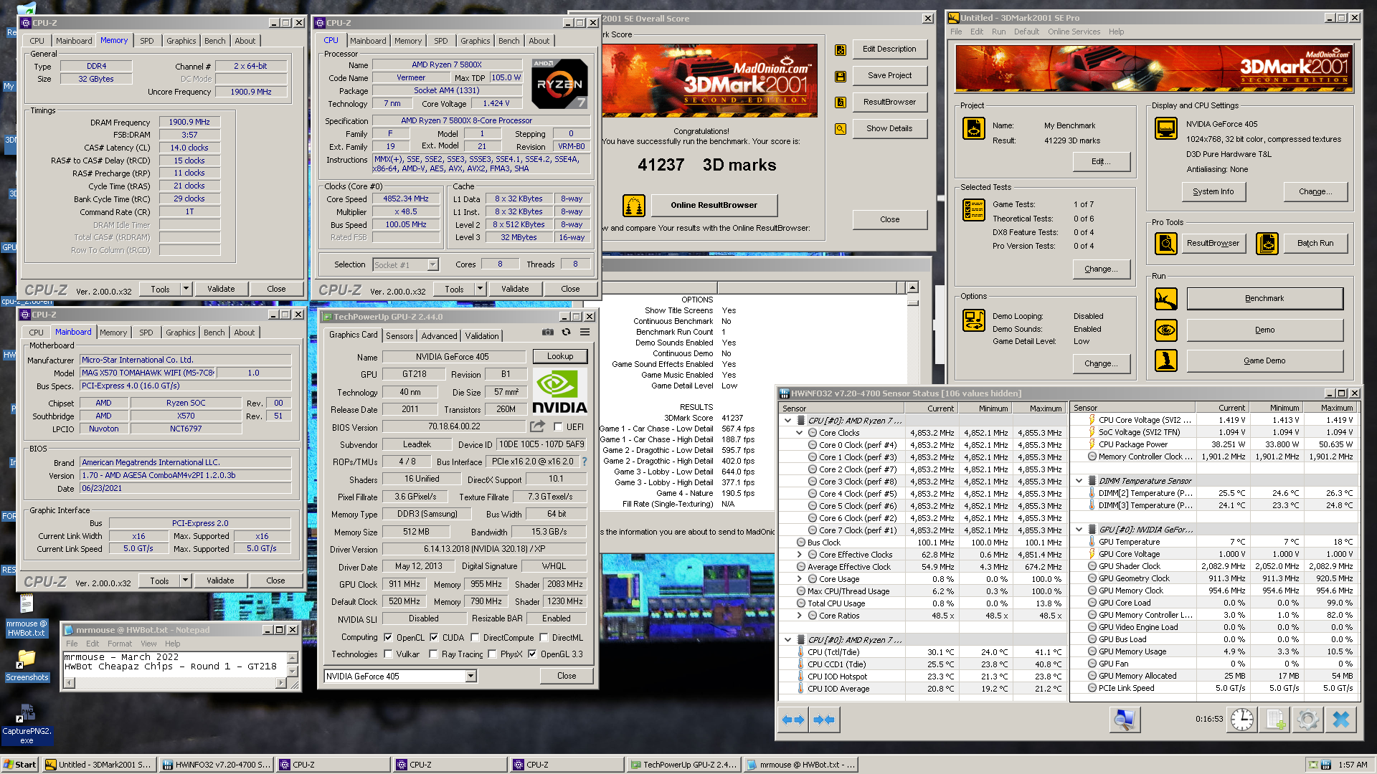The height and width of the screenshot is (774, 1377).
Task: Select the TechPowerUp GPU-Z taskbar item
Action: pyautogui.click(x=682, y=765)
